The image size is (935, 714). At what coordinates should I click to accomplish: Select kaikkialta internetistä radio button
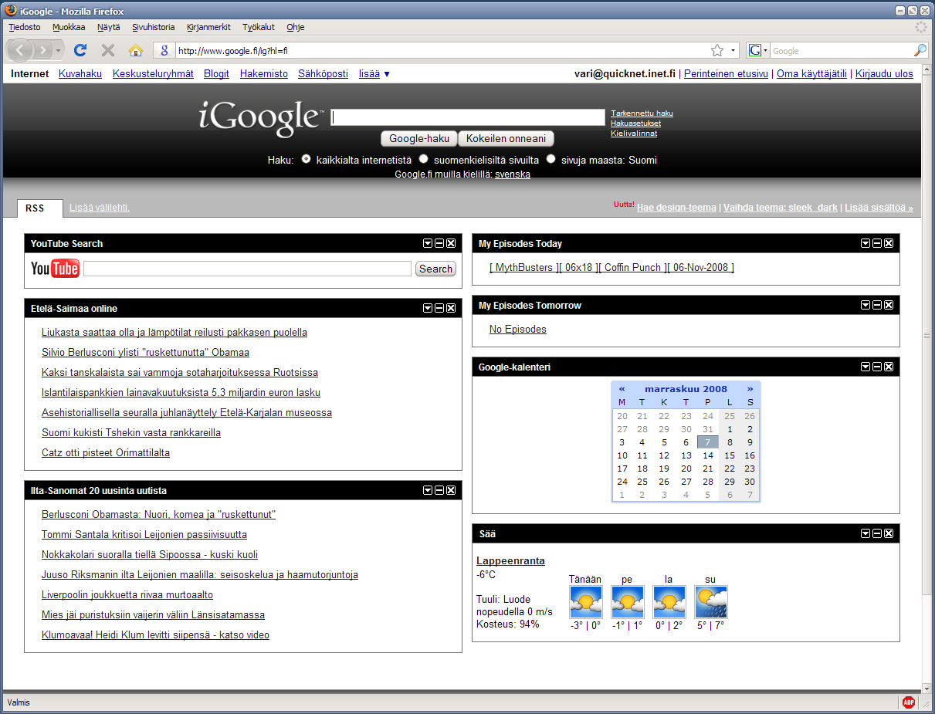point(306,159)
